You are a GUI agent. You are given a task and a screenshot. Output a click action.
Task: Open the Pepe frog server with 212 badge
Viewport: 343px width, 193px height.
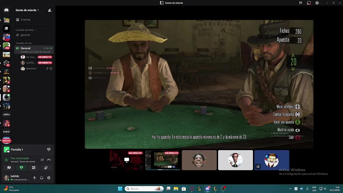[6, 46]
